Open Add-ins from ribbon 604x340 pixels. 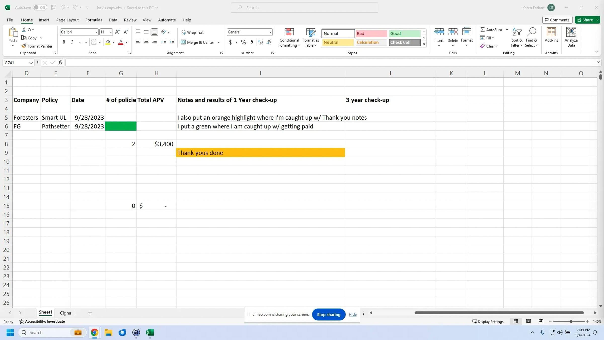coord(551,35)
